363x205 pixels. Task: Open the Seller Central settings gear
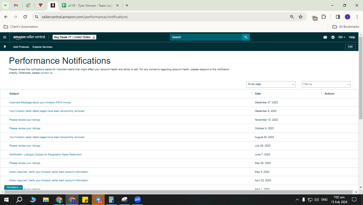(x=333, y=37)
